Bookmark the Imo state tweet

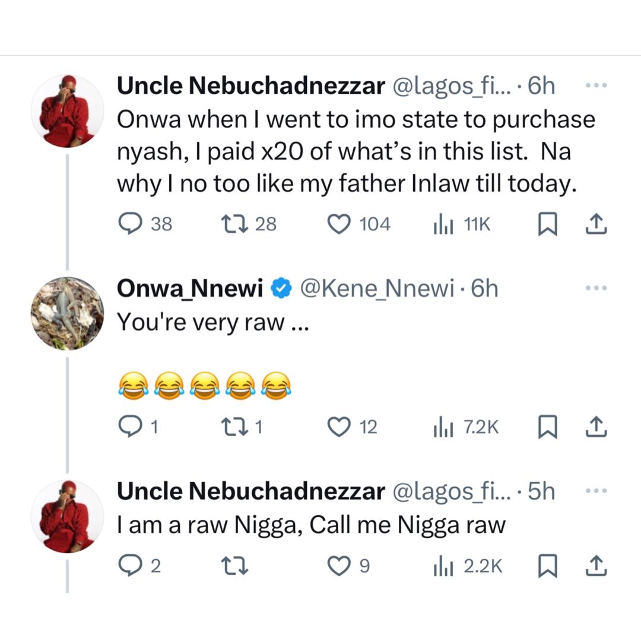(545, 224)
